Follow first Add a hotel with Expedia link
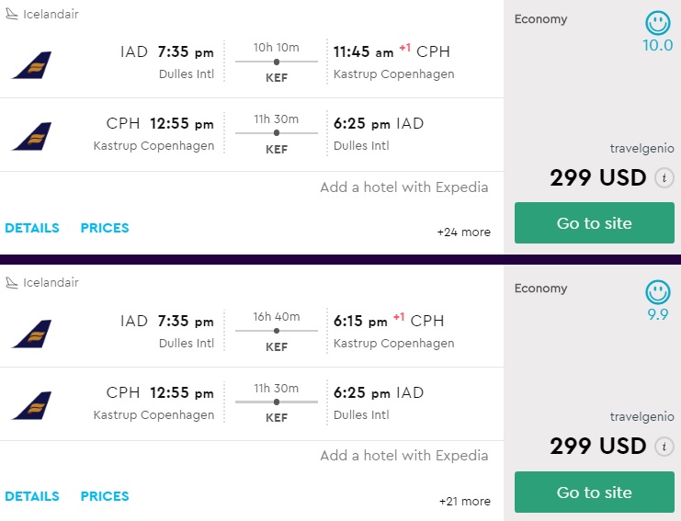 pyautogui.click(x=404, y=187)
